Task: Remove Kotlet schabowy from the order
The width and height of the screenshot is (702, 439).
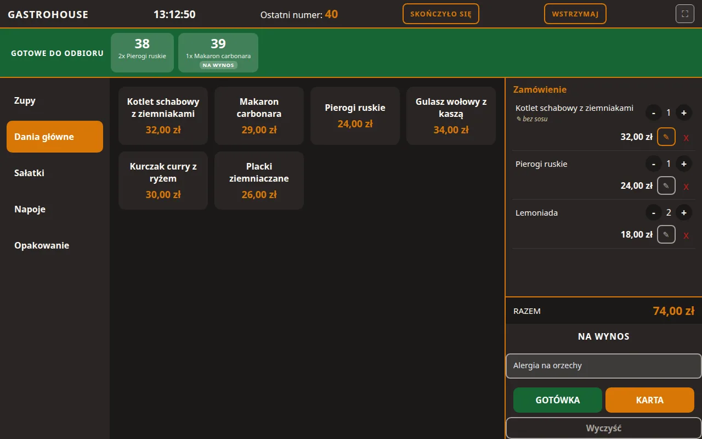Action: [x=686, y=137]
